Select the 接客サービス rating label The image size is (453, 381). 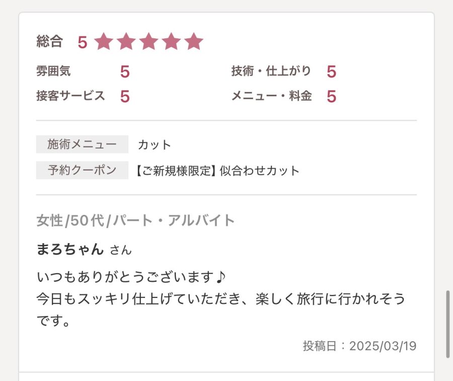tap(70, 96)
